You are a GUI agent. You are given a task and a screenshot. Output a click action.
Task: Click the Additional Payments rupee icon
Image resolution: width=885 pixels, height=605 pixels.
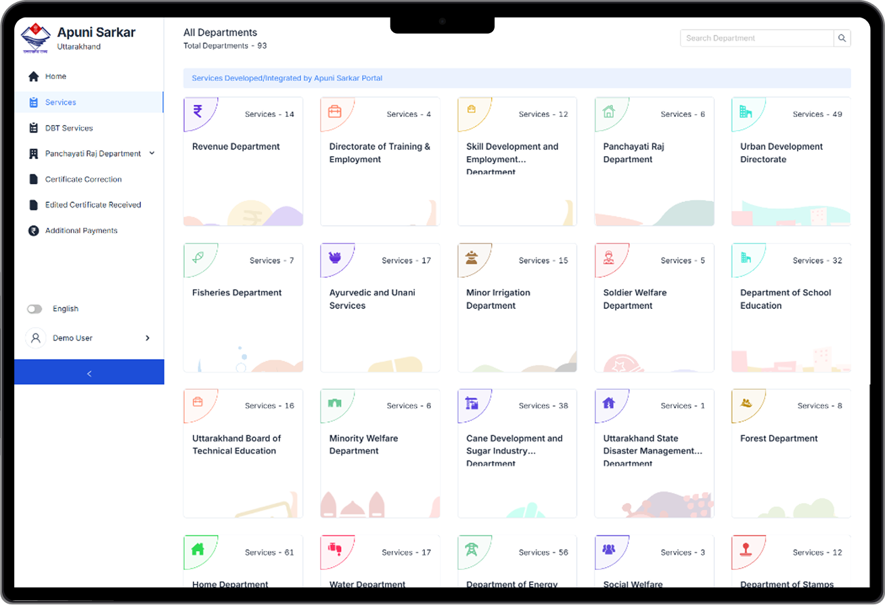(x=33, y=231)
